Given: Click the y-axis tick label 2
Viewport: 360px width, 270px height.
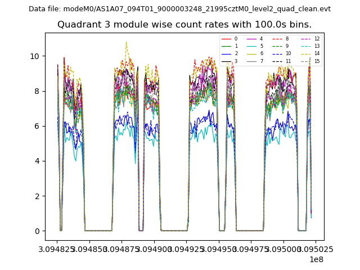Looking at the screenshot, I should point(37,196).
